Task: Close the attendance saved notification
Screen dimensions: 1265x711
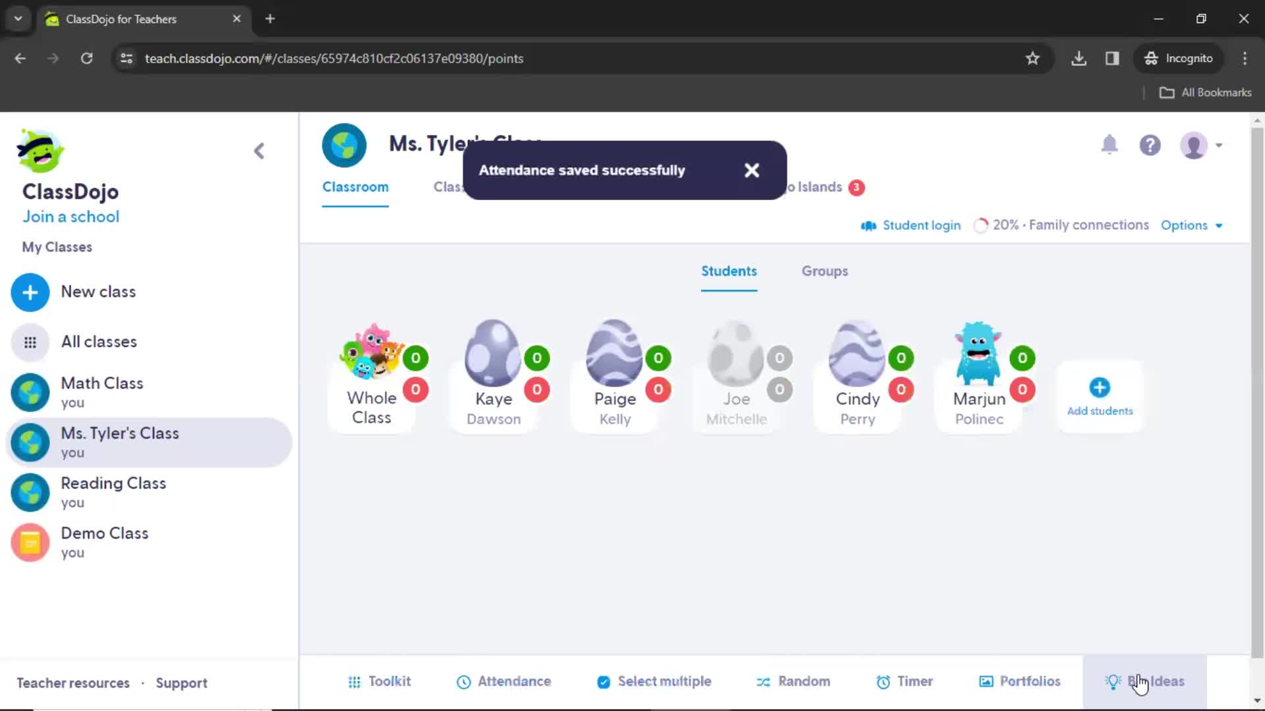Action: [752, 169]
